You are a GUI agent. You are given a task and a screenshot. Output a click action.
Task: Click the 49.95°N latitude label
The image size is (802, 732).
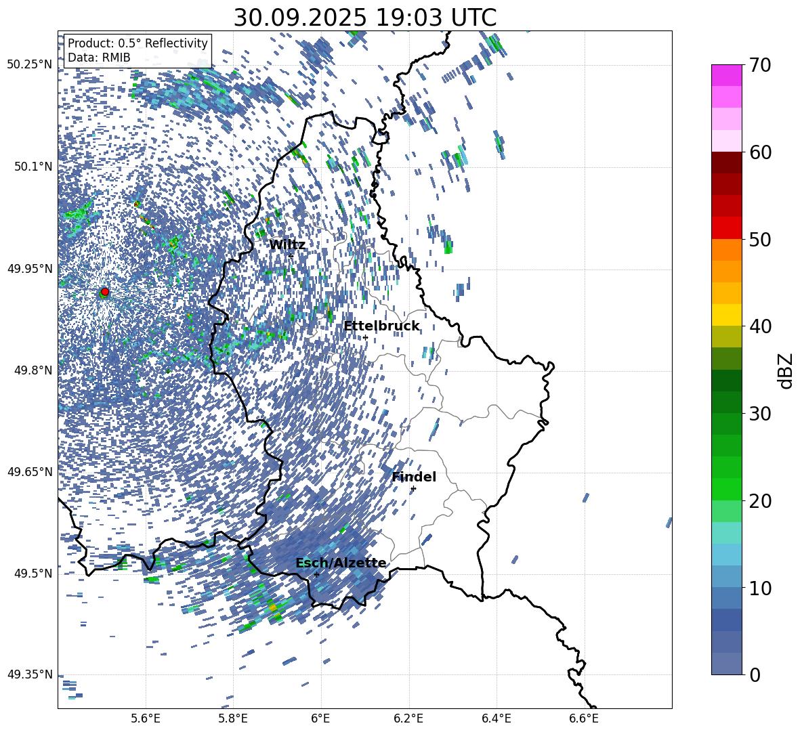click(30, 268)
